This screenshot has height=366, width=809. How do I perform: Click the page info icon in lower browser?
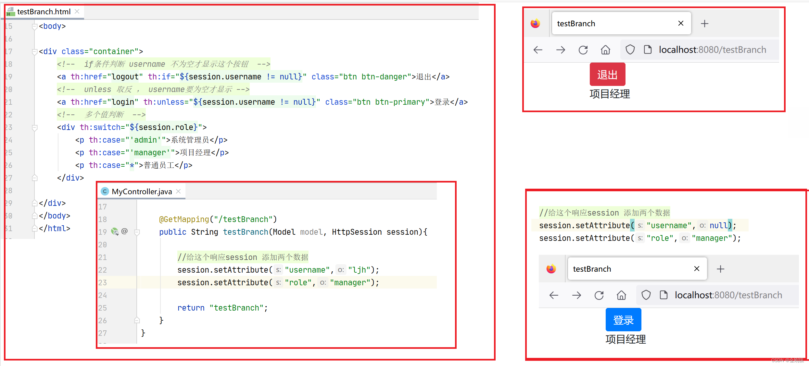pos(664,295)
